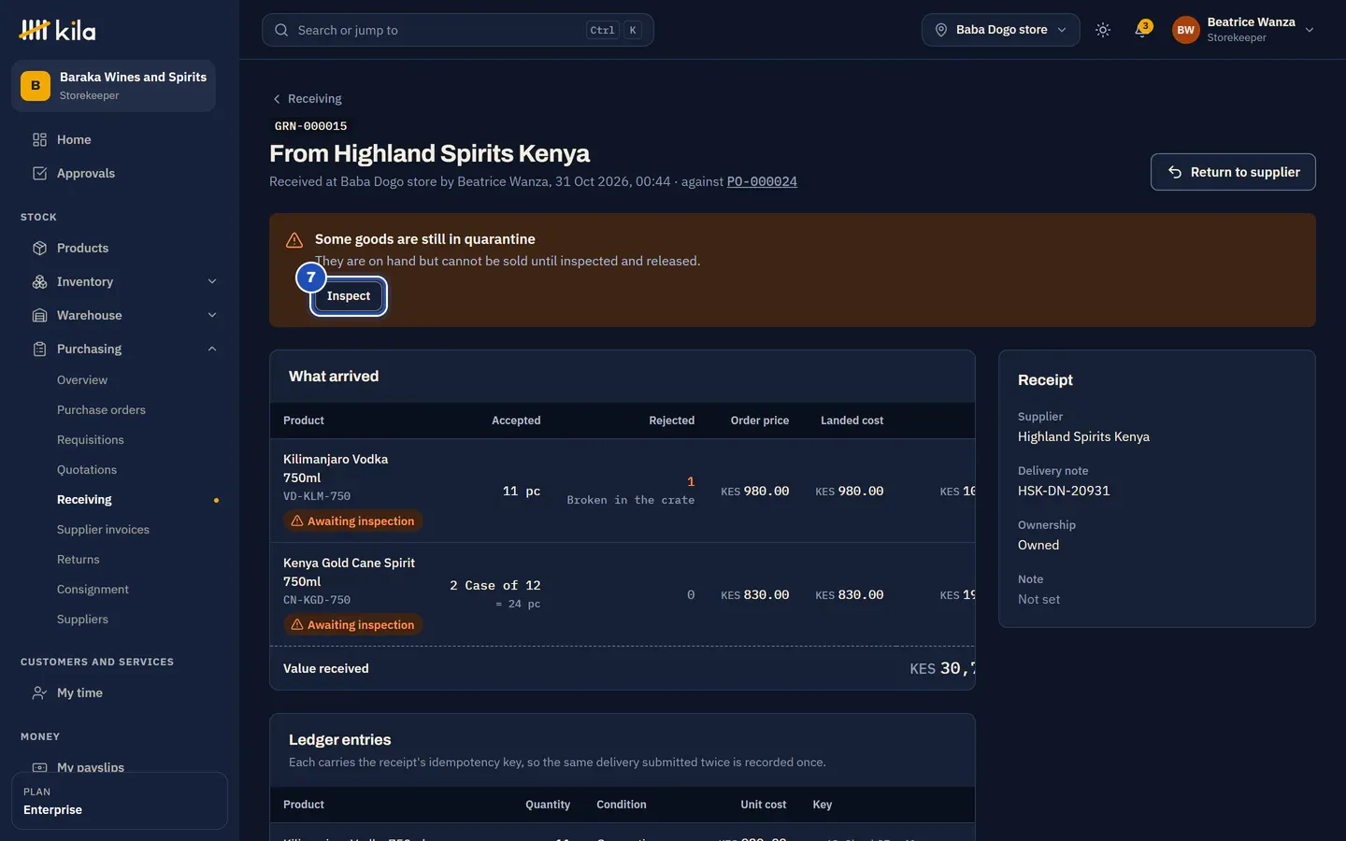Open Purchasing Overview page
The height and width of the screenshot is (841, 1346).
pos(82,380)
